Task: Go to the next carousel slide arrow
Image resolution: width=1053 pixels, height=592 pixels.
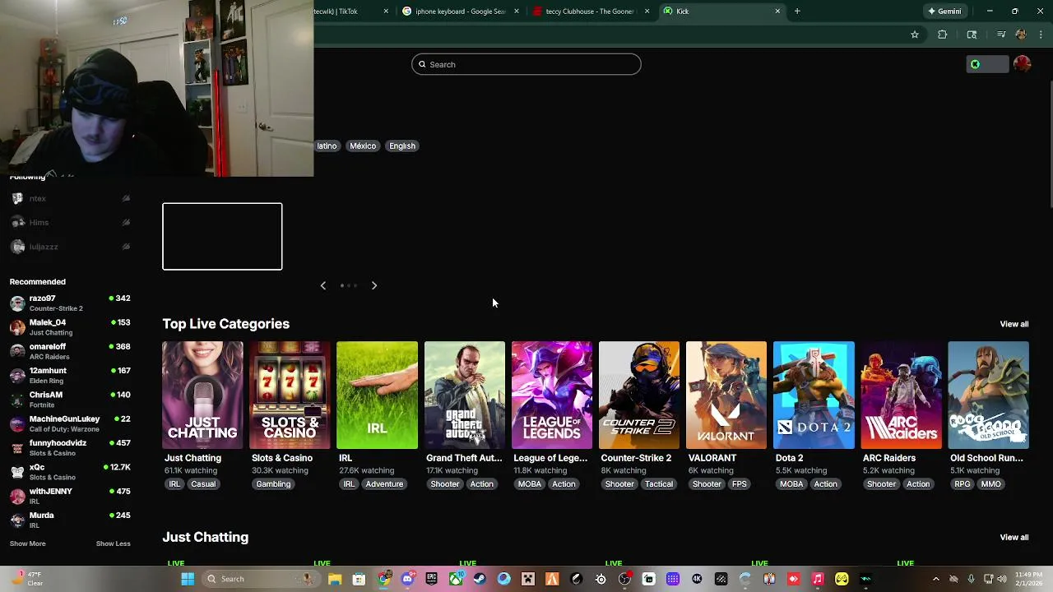Action: pos(374,285)
